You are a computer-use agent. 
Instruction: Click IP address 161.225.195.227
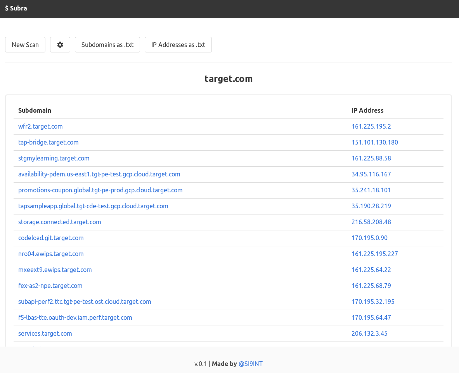tap(375, 254)
